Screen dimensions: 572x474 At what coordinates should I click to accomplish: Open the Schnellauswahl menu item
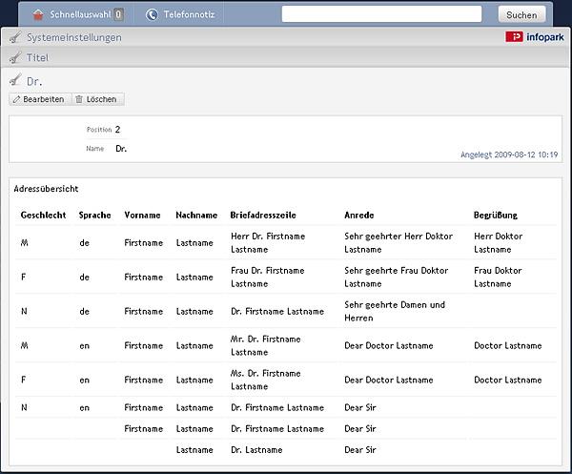pyautogui.click(x=78, y=14)
